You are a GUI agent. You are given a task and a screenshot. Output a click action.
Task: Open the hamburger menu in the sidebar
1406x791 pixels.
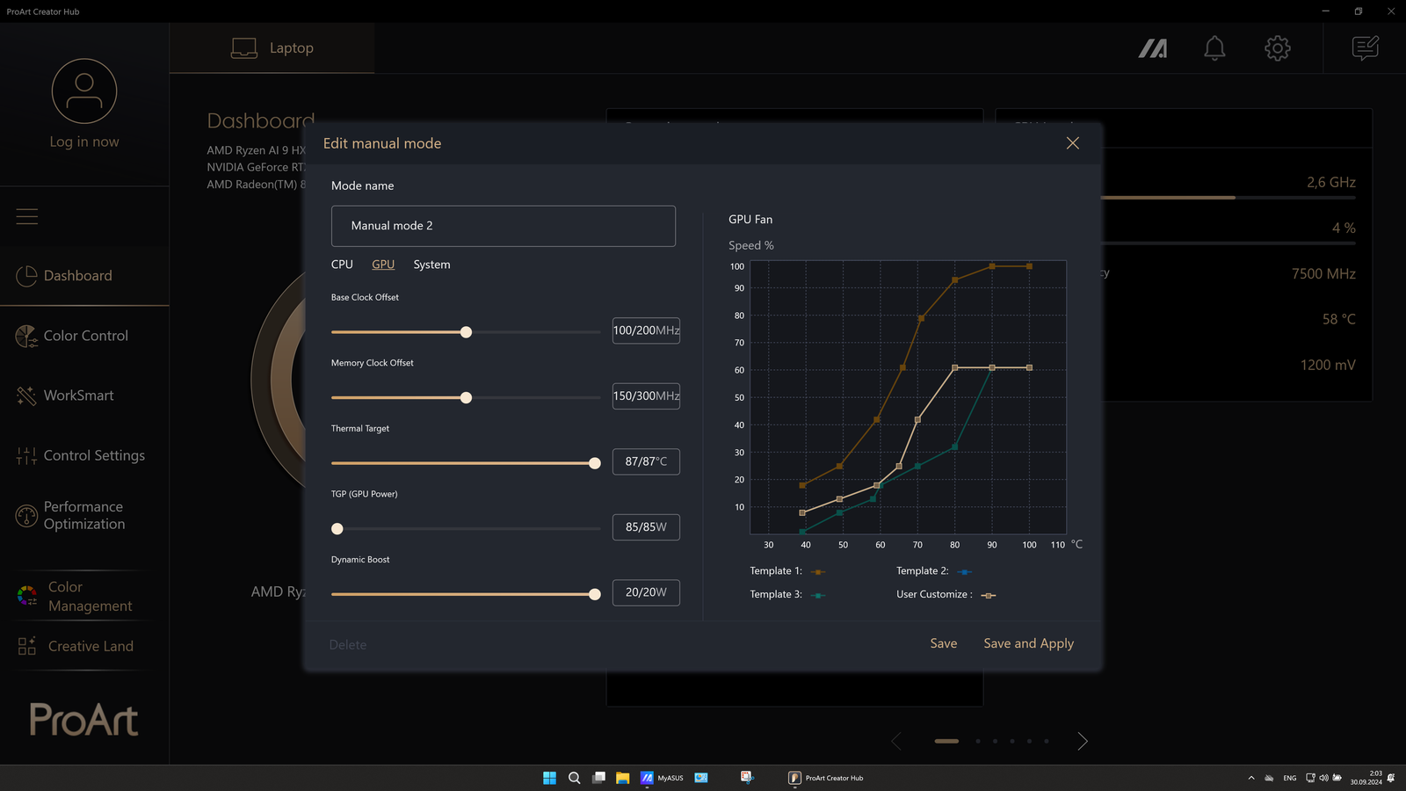point(27,216)
